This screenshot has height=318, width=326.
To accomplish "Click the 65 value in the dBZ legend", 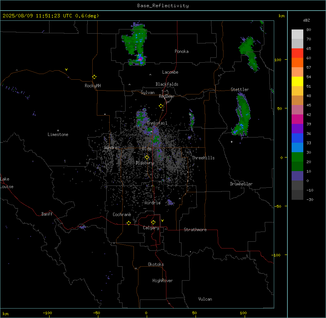I will coord(309,49).
